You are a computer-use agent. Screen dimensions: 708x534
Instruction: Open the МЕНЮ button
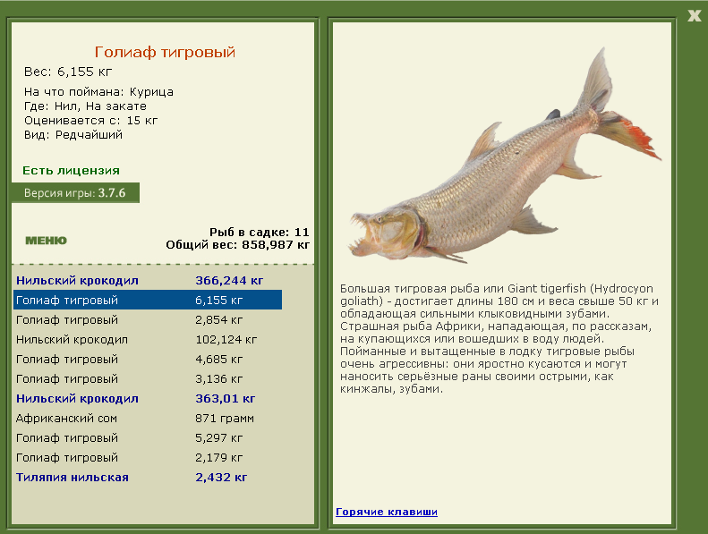pyautogui.click(x=46, y=241)
